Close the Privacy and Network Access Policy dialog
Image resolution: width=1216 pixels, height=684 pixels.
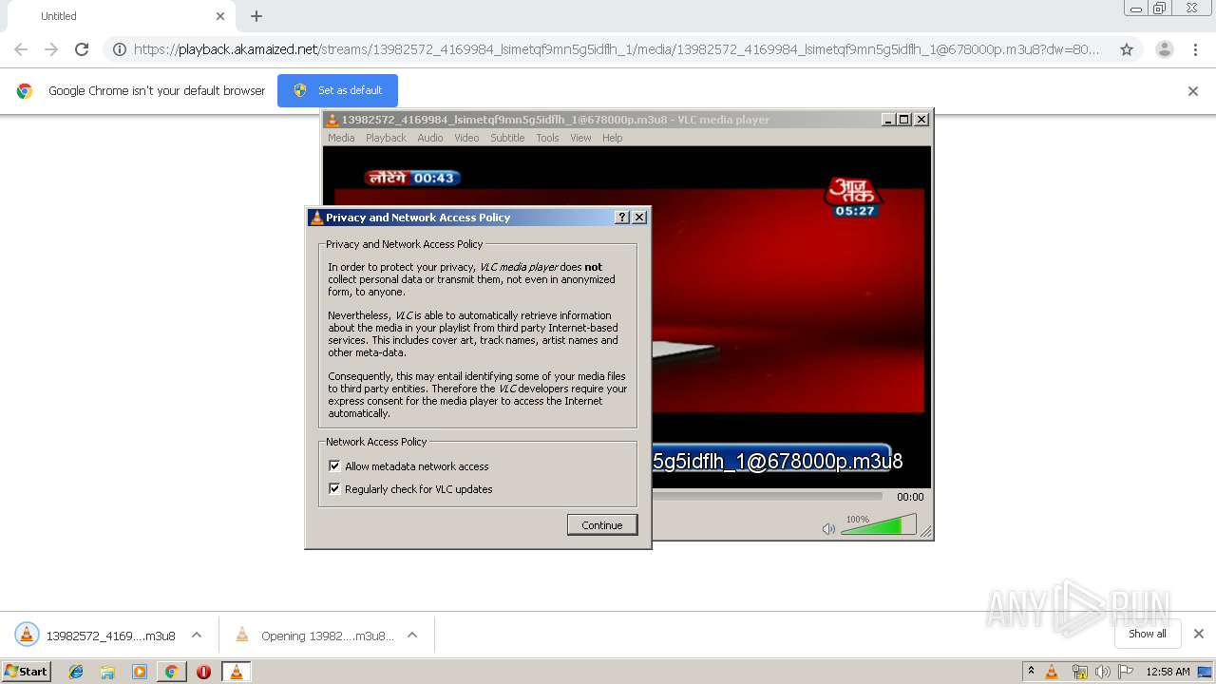(x=639, y=218)
